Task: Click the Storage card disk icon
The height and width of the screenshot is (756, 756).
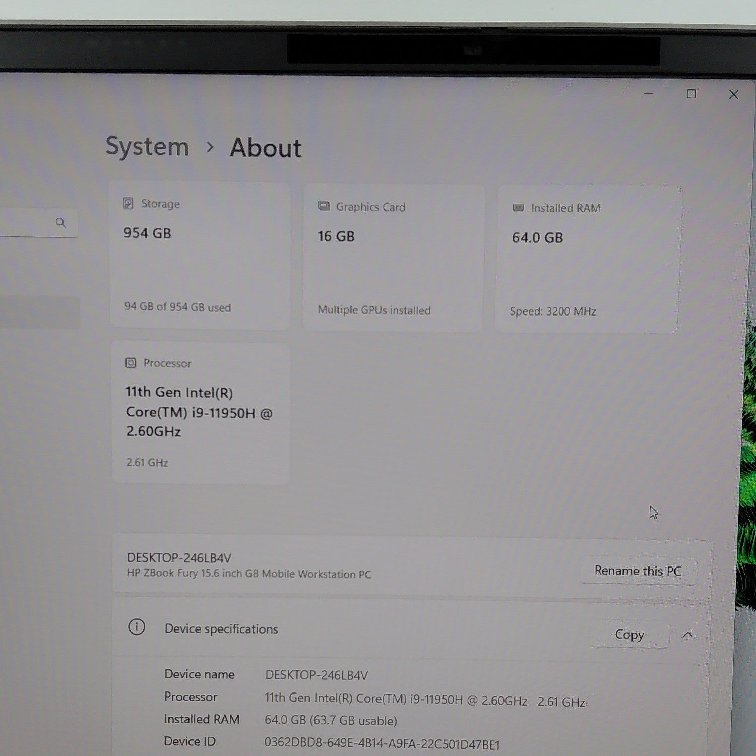Action: pyautogui.click(x=128, y=203)
